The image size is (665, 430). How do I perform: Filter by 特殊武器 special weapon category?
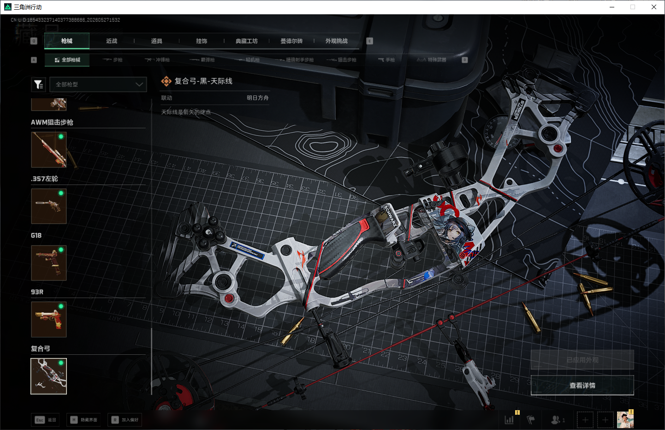tap(432, 60)
